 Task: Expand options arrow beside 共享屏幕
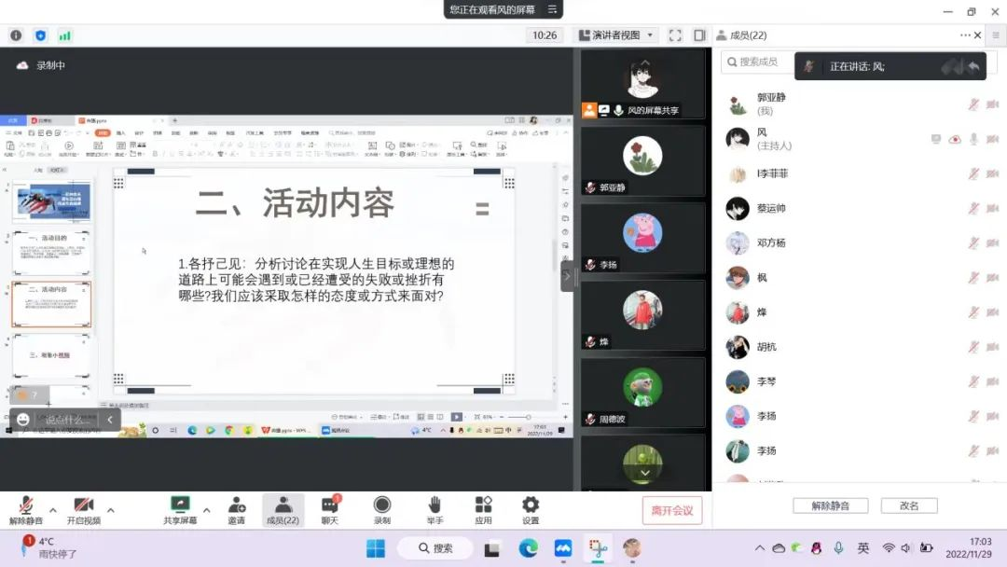206,510
